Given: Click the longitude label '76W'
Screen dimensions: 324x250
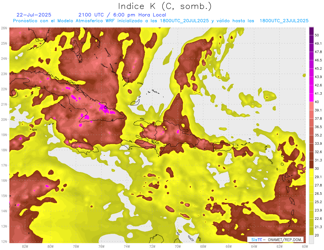Looking at the screenshot, I should tap(102, 246).
